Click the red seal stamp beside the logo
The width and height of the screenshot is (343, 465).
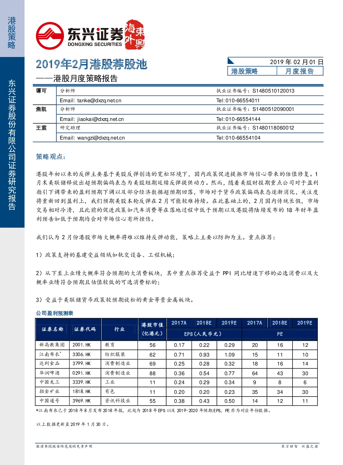pyautogui.click(x=135, y=34)
